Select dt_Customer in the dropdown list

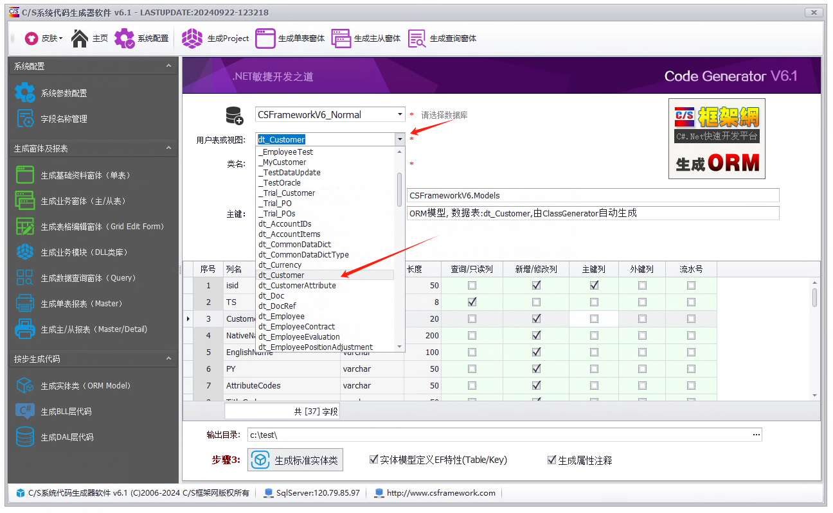[325, 275]
